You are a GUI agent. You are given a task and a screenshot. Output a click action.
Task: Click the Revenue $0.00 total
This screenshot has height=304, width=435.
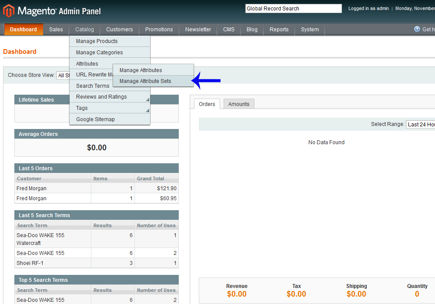click(237, 294)
